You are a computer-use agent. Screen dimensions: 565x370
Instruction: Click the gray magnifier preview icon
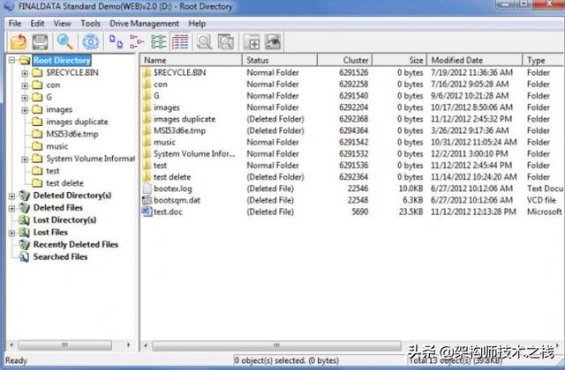click(204, 42)
